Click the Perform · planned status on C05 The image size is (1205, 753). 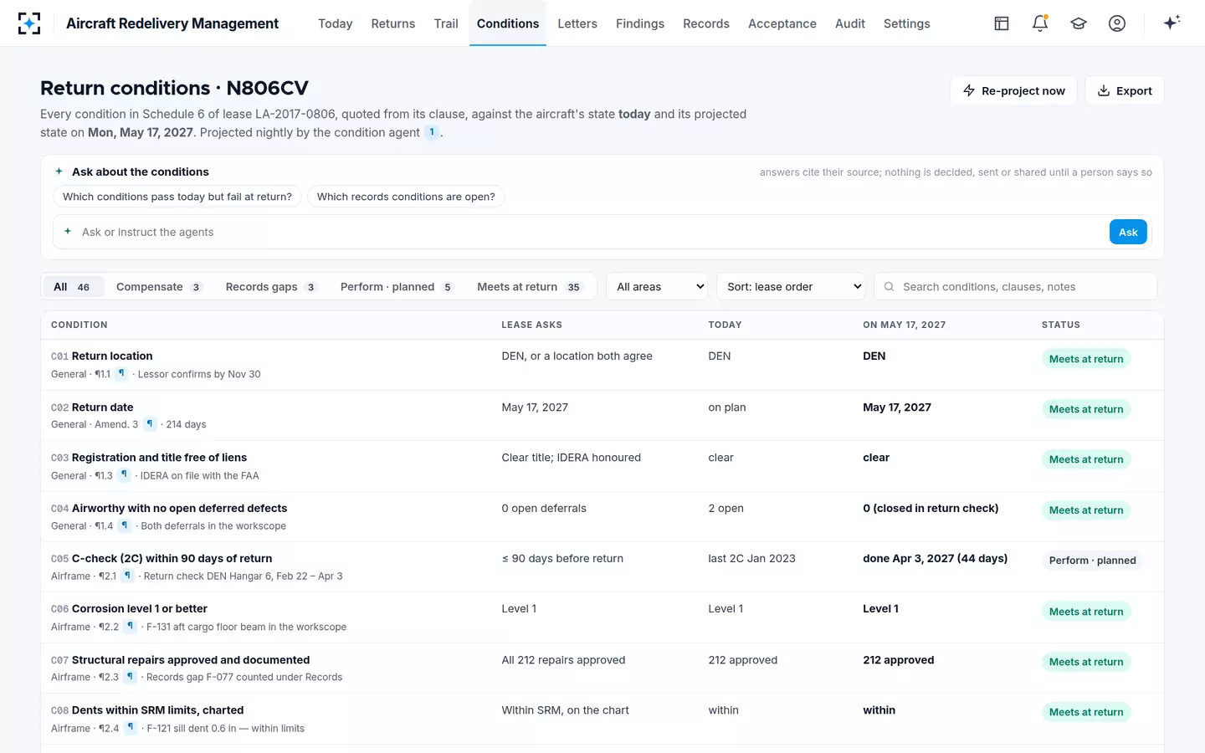[1093, 561]
